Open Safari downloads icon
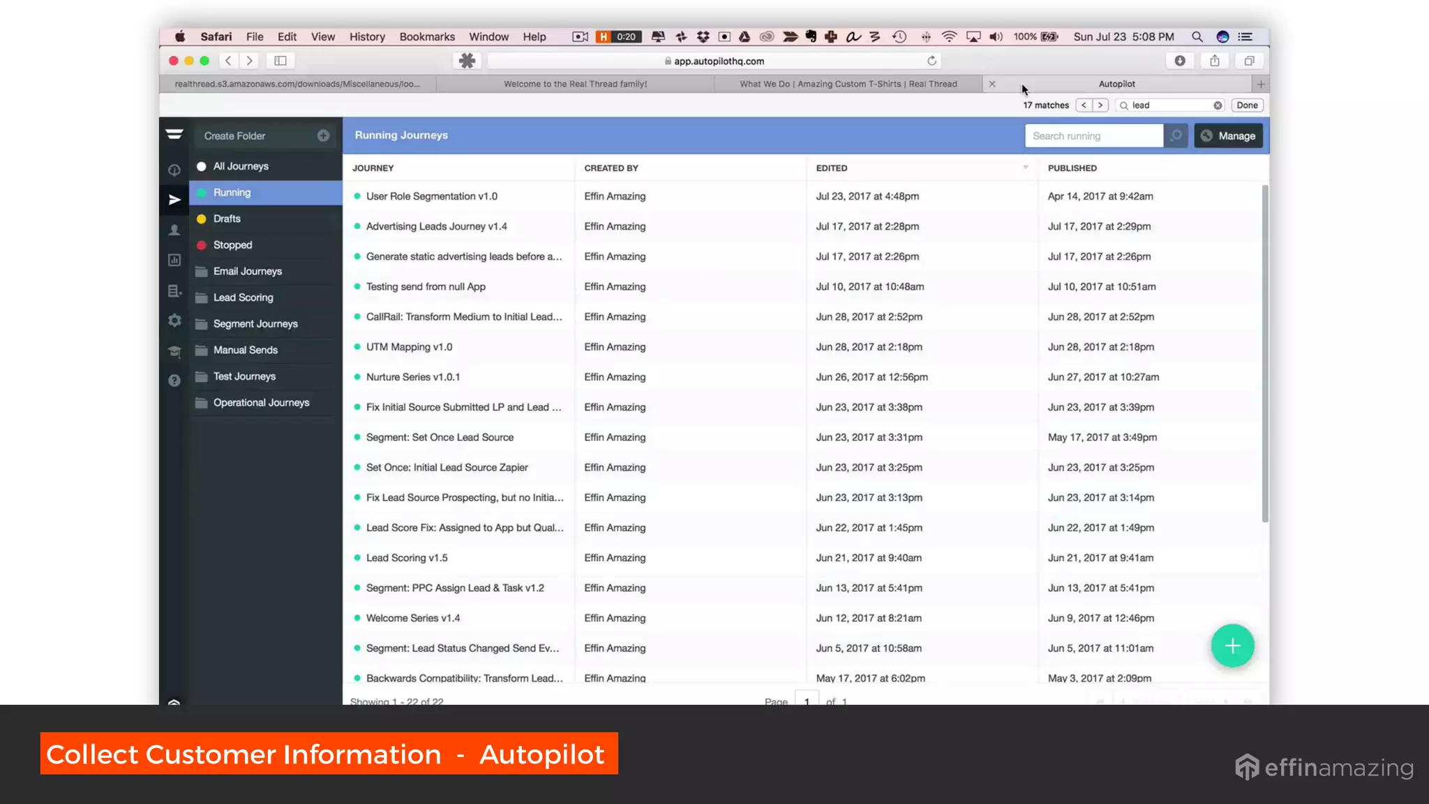The image size is (1429, 804). point(1180,61)
